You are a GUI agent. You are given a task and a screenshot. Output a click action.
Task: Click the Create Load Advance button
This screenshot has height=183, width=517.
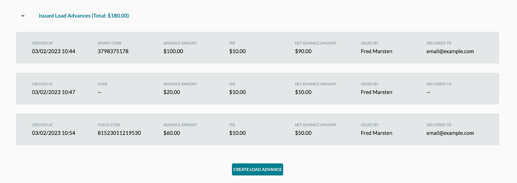(x=258, y=169)
